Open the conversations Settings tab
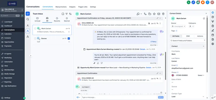The height and width of the screenshot is (100, 216). click(x=93, y=7)
